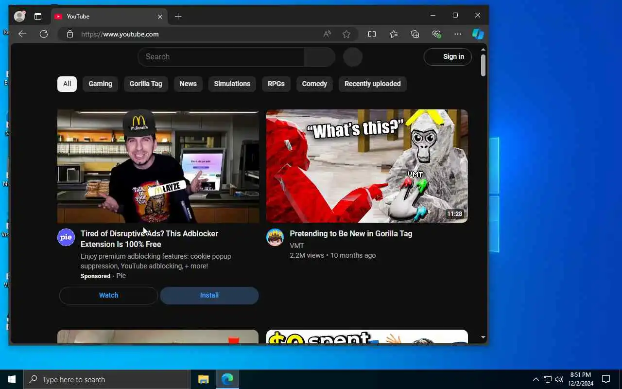Screen dimensions: 622x389
Task: Sign in to YouTube
Action: [x=448, y=57]
